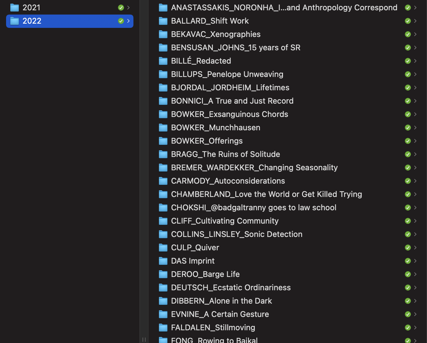Click the folder icon beside CULP_Quiver
427x343 pixels.
click(163, 248)
